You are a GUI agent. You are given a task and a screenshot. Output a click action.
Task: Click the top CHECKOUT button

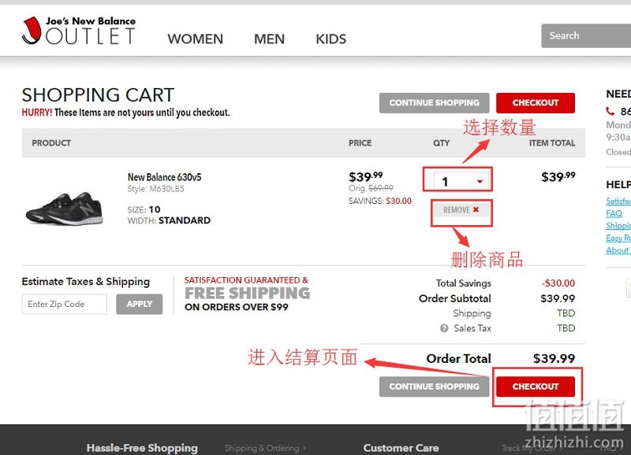tap(535, 103)
